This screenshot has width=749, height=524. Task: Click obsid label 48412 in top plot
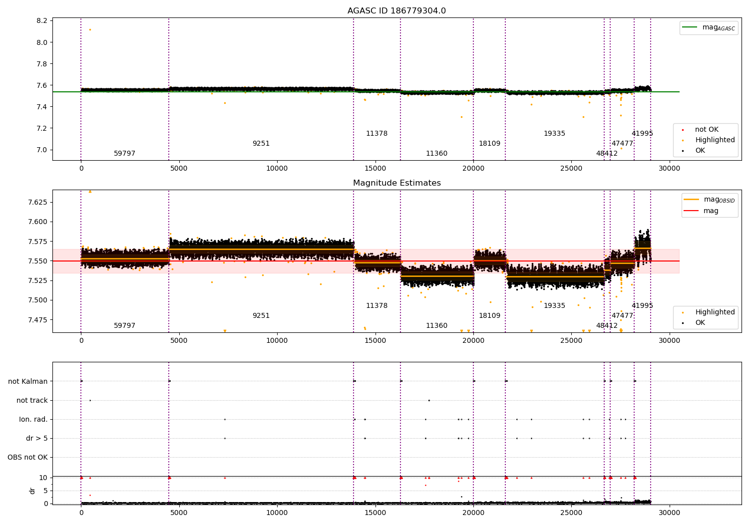[x=607, y=154]
